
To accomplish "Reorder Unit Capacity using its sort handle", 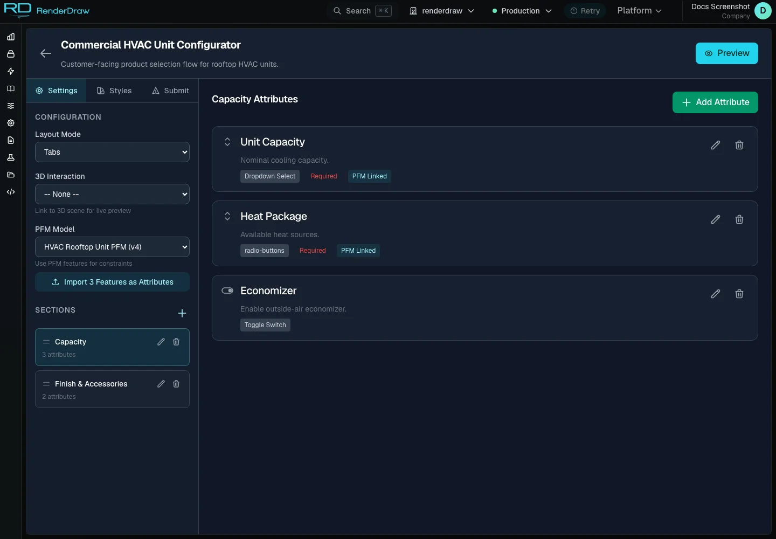I will [x=227, y=142].
